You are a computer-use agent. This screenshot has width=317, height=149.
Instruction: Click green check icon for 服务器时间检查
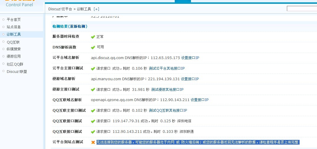coord(93,37)
